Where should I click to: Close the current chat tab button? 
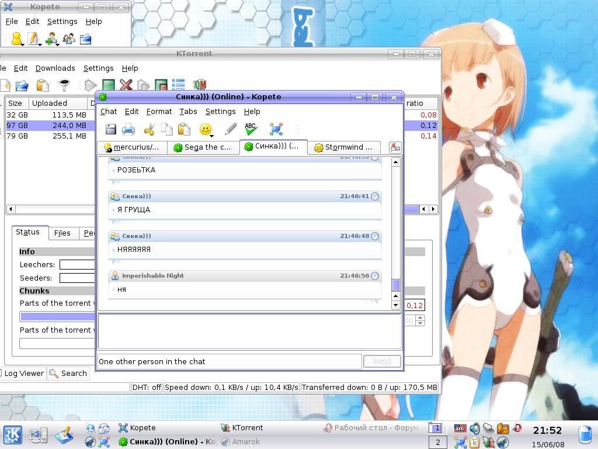pos(395,148)
